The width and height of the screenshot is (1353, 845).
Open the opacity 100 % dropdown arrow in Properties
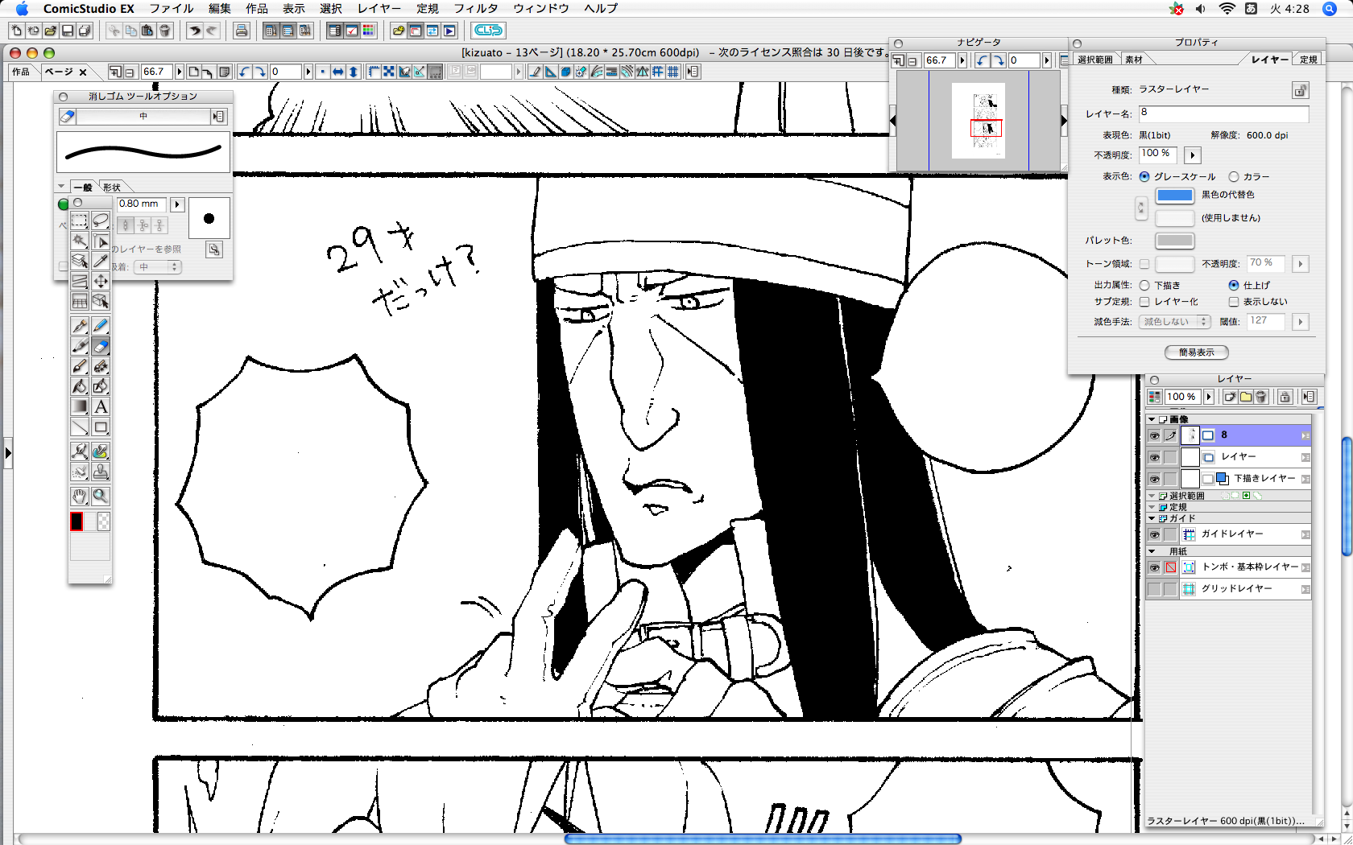tap(1193, 155)
